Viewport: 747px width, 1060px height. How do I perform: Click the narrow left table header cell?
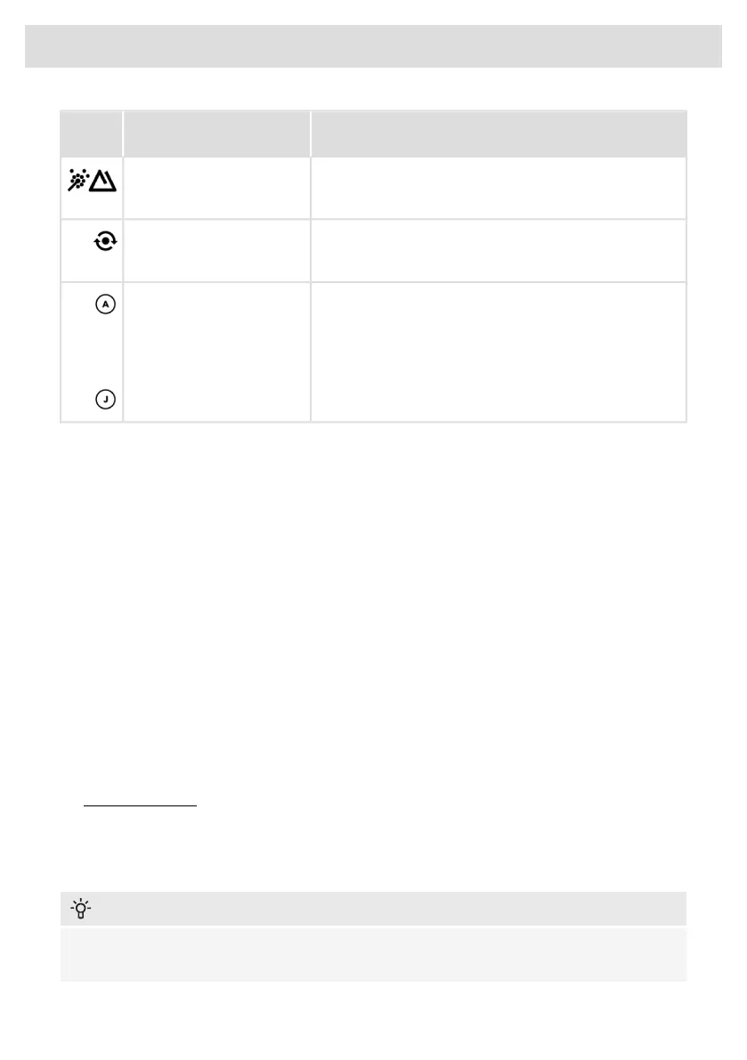click(91, 134)
